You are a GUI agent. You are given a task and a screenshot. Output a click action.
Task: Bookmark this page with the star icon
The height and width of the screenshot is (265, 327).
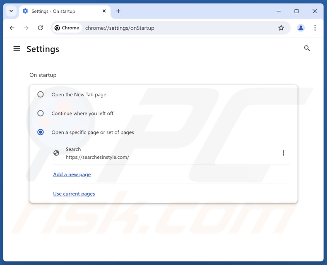(281, 28)
